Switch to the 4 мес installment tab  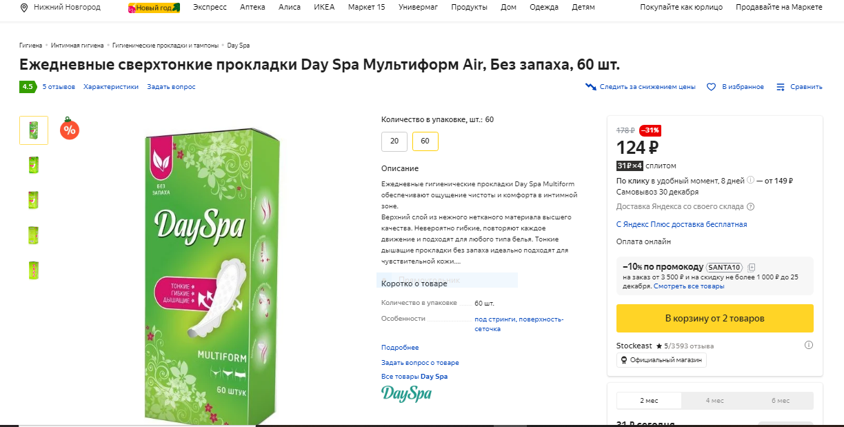click(x=715, y=400)
